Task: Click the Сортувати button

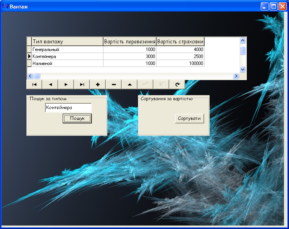Action: pyautogui.click(x=189, y=118)
